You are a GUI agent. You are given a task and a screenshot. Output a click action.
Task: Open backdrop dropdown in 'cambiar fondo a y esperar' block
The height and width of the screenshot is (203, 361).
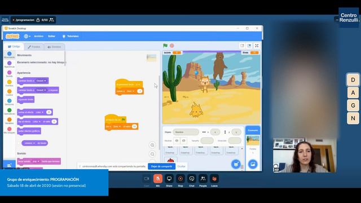tap(41, 90)
